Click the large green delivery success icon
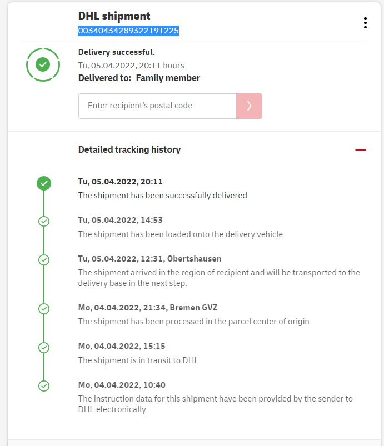 click(x=43, y=64)
